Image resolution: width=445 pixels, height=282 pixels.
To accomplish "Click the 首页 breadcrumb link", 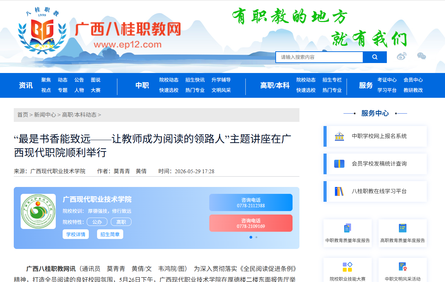I will point(23,115).
